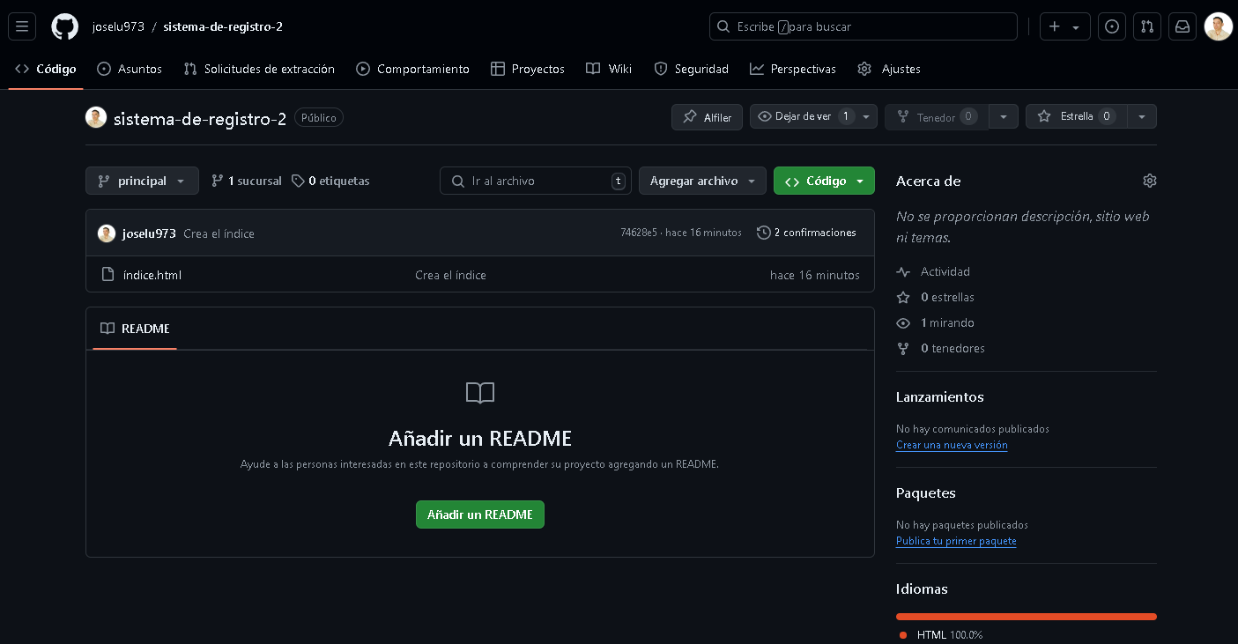Follow the Crear una nueva versión link
Viewport: 1238px width, 644px height.
[952, 445]
